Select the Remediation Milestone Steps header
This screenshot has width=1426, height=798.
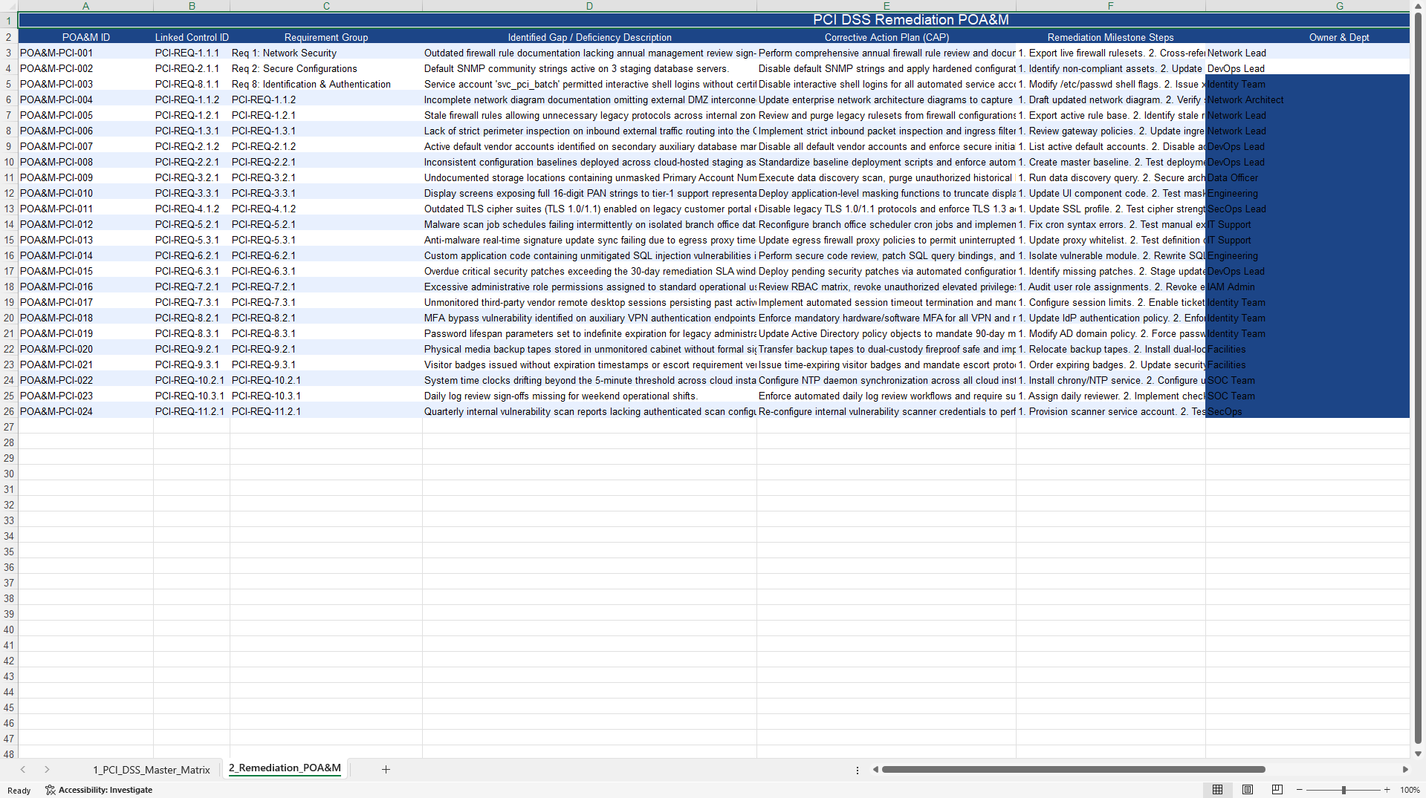[1110, 37]
